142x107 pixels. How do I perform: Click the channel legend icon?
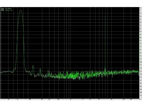pos(3,9)
